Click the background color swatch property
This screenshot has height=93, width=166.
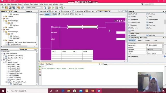tap(147, 45)
